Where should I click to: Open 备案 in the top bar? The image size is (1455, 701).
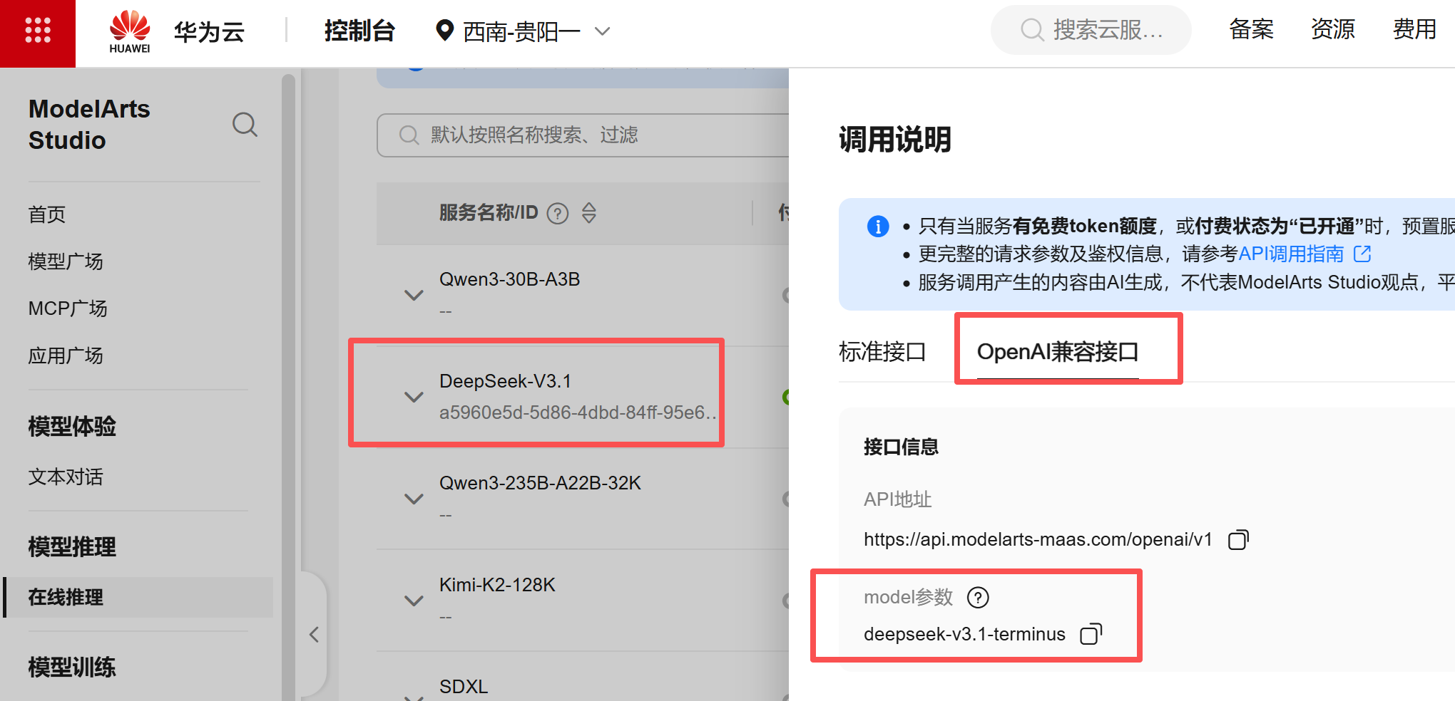click(1251, 29)
